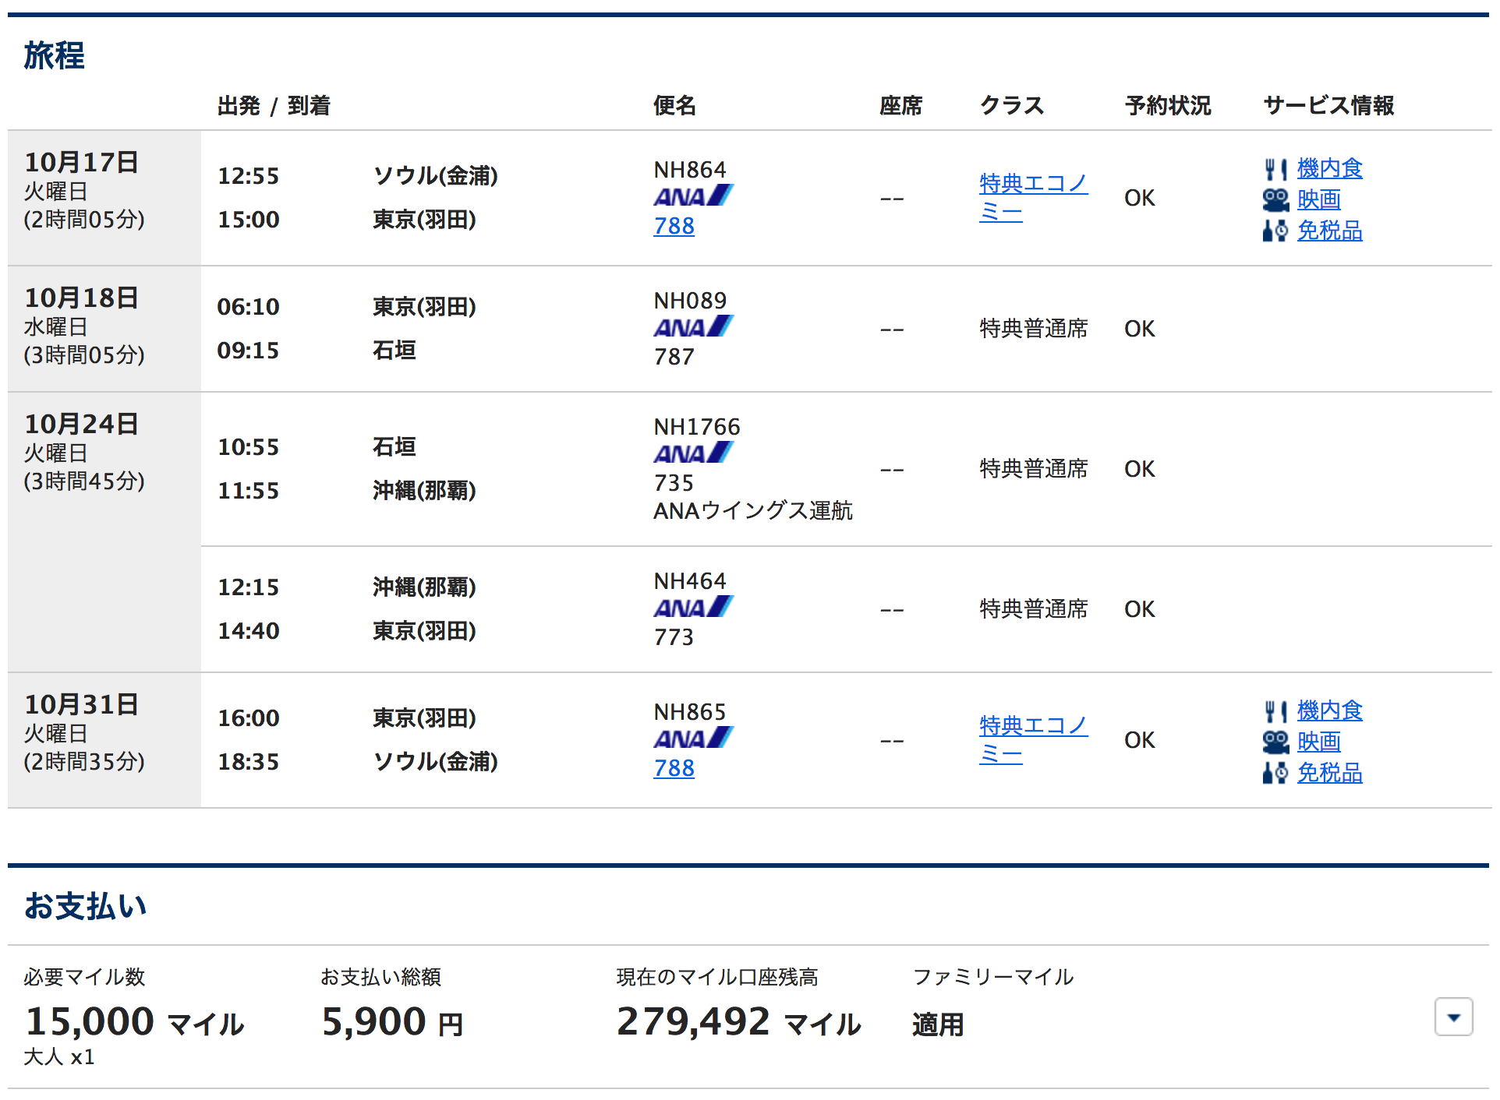Click movie camera icon for NH865
Viewport: 1500px width, 1100px height.
[x=1275, y=742]
